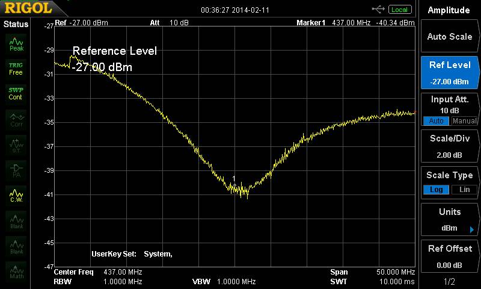Select the Ref Level menu item
481x289 pixels.
[x=449, y=72]
